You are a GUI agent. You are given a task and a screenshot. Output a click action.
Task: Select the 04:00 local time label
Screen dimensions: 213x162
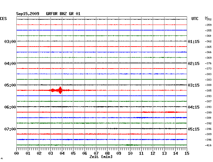tap(10, 64)
